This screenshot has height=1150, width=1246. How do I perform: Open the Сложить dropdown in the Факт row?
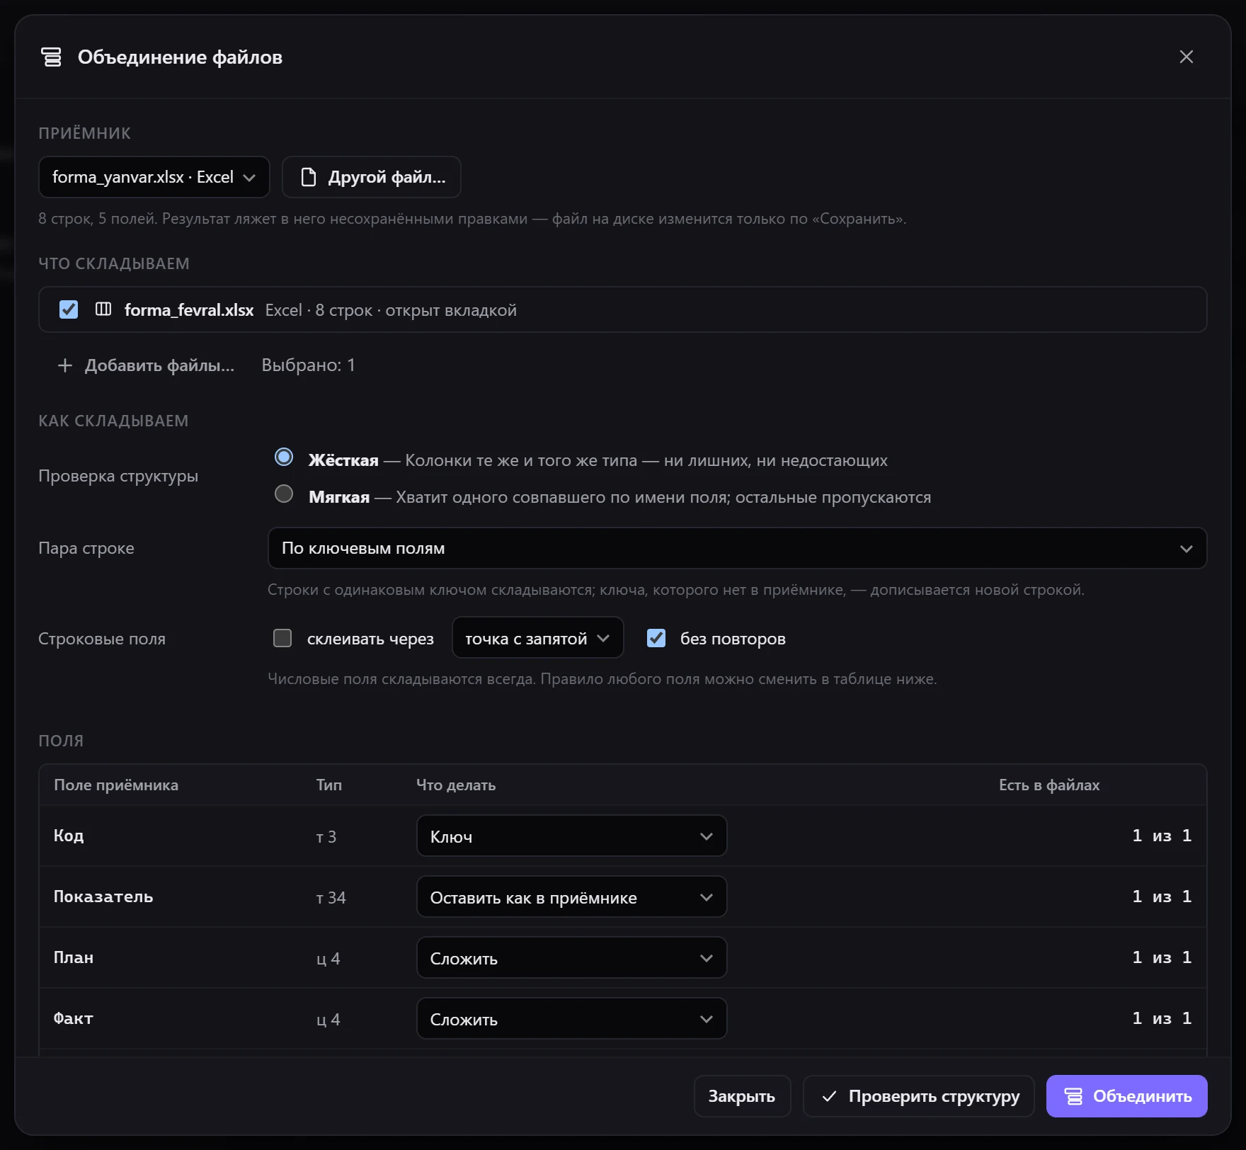pyautogui.click(x=571, y=1018)
